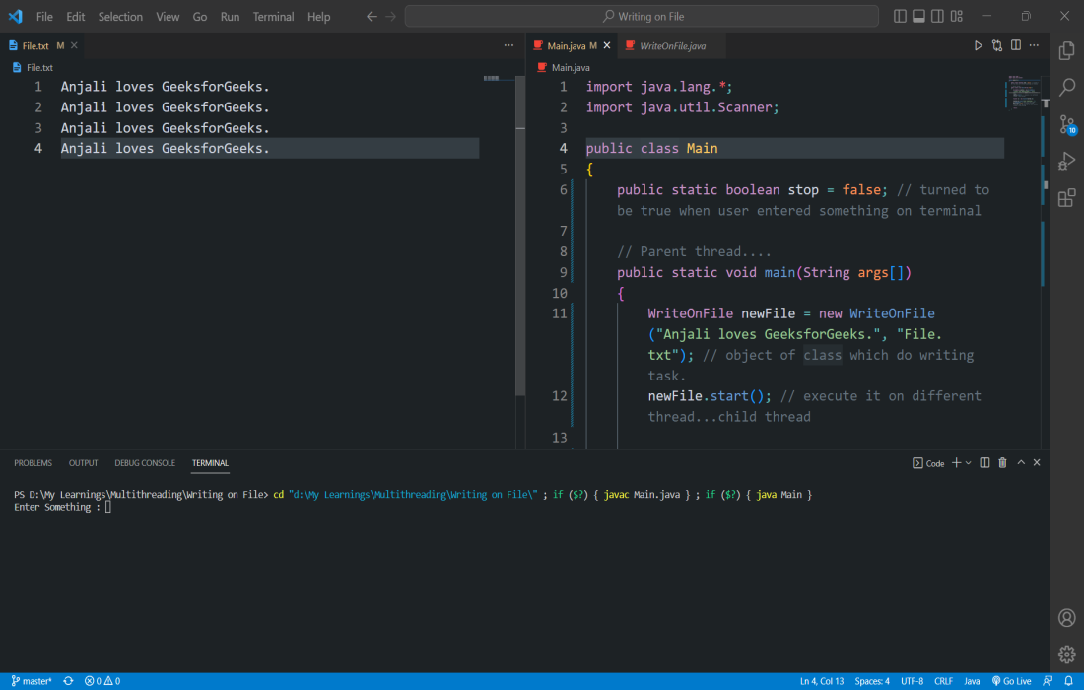Screen dimensions: 1084x690
Task: Split the terminal panel
Action: click(x=984, y=463)
